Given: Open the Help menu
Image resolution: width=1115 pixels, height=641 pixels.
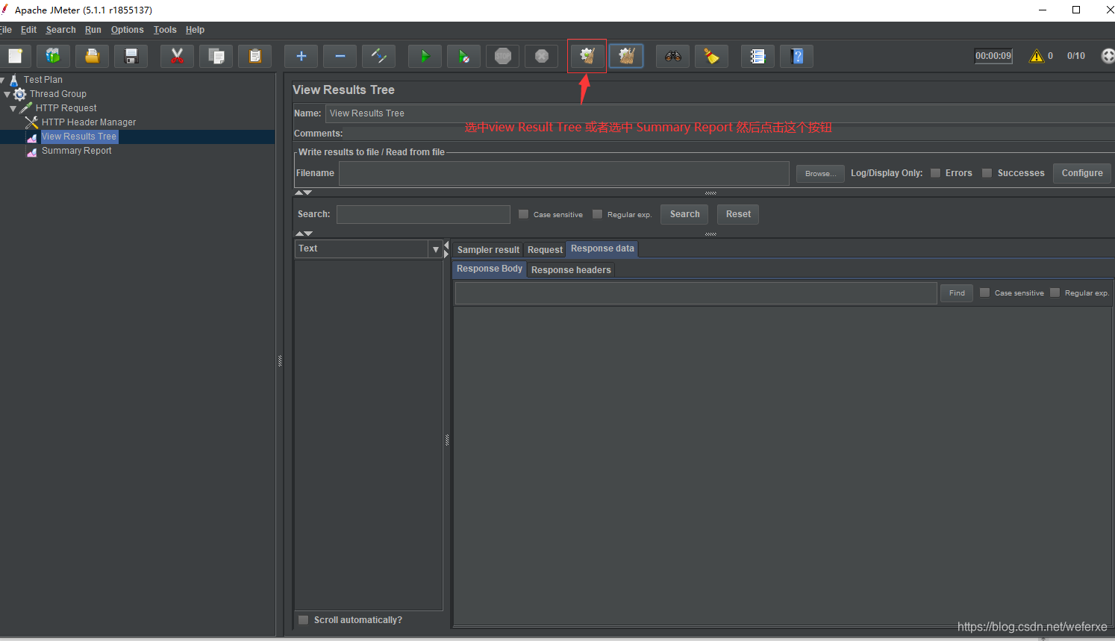Looking at the screenshot, I should [195, 30].
